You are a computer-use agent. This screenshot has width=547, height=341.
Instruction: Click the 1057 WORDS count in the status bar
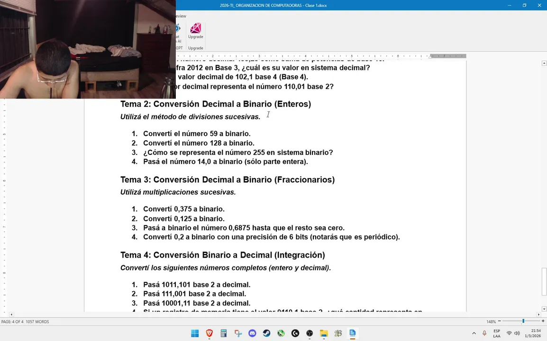tap(37, 322)
